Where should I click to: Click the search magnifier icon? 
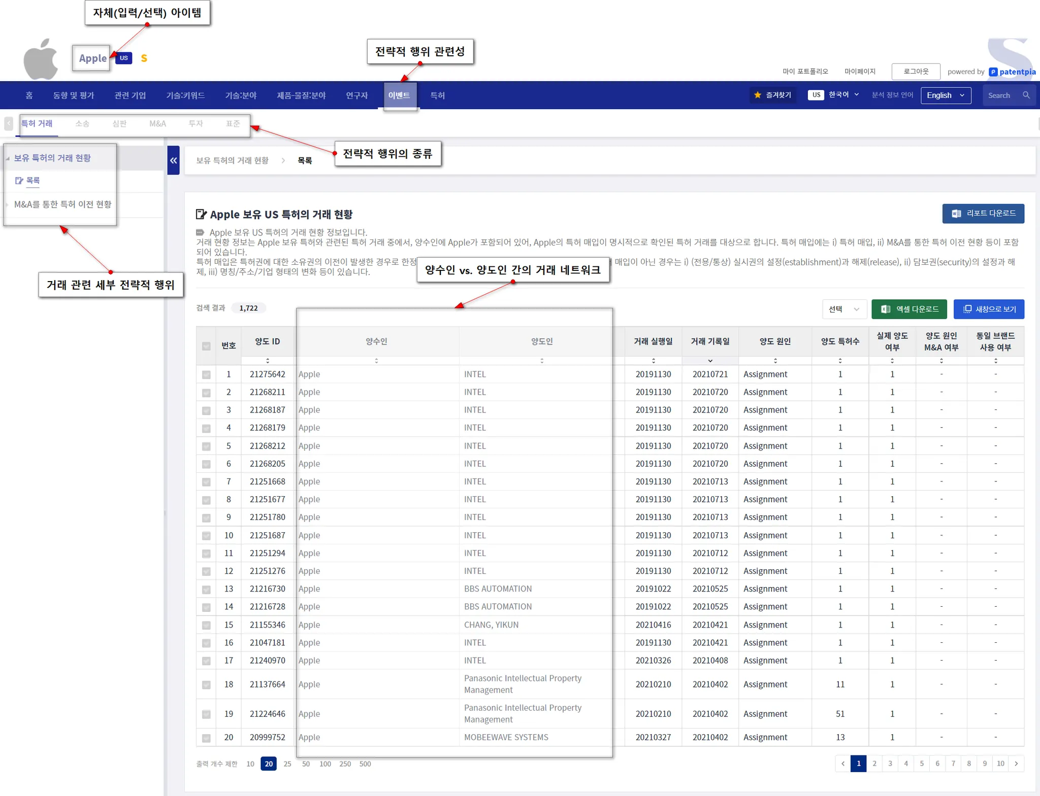[x=1026, y=95]
